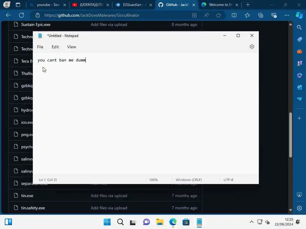Screen dimensions: 306x229
Task: Open Copilot in Edge sidebar
Action: pos(299,15)
